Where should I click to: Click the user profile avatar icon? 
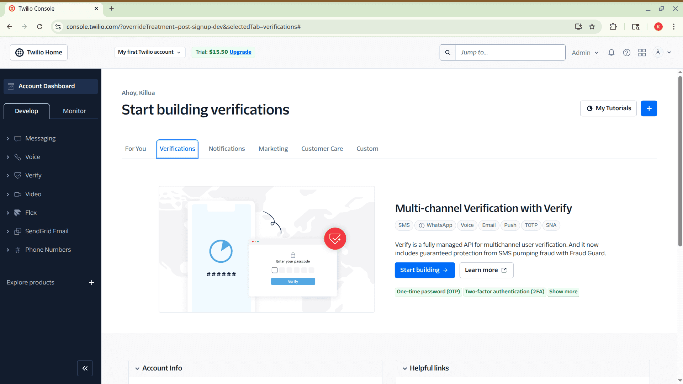point(658,52)
